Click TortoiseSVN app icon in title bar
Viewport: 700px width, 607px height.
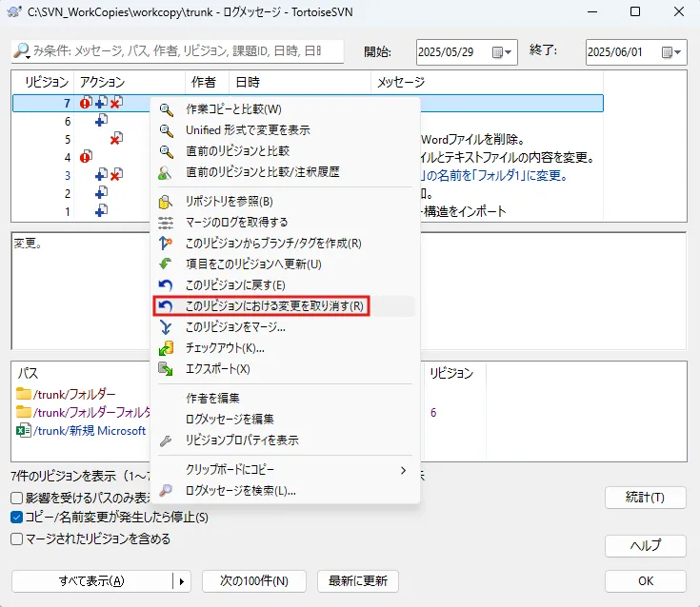[x=14, y=11]
